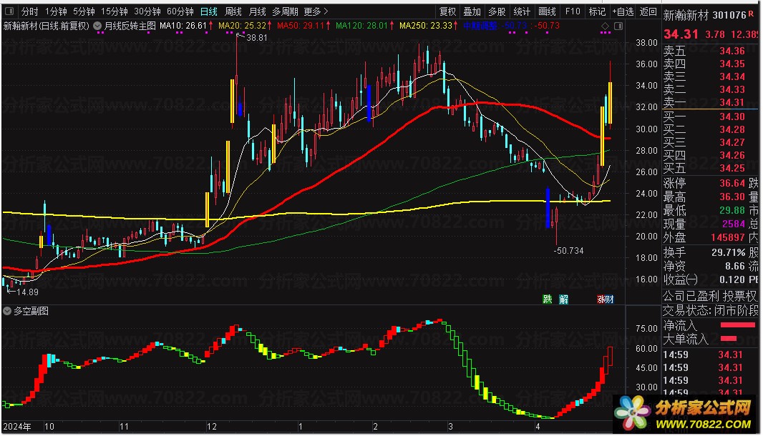Click the MA20: 25.32 label

[x=245, y=26]
